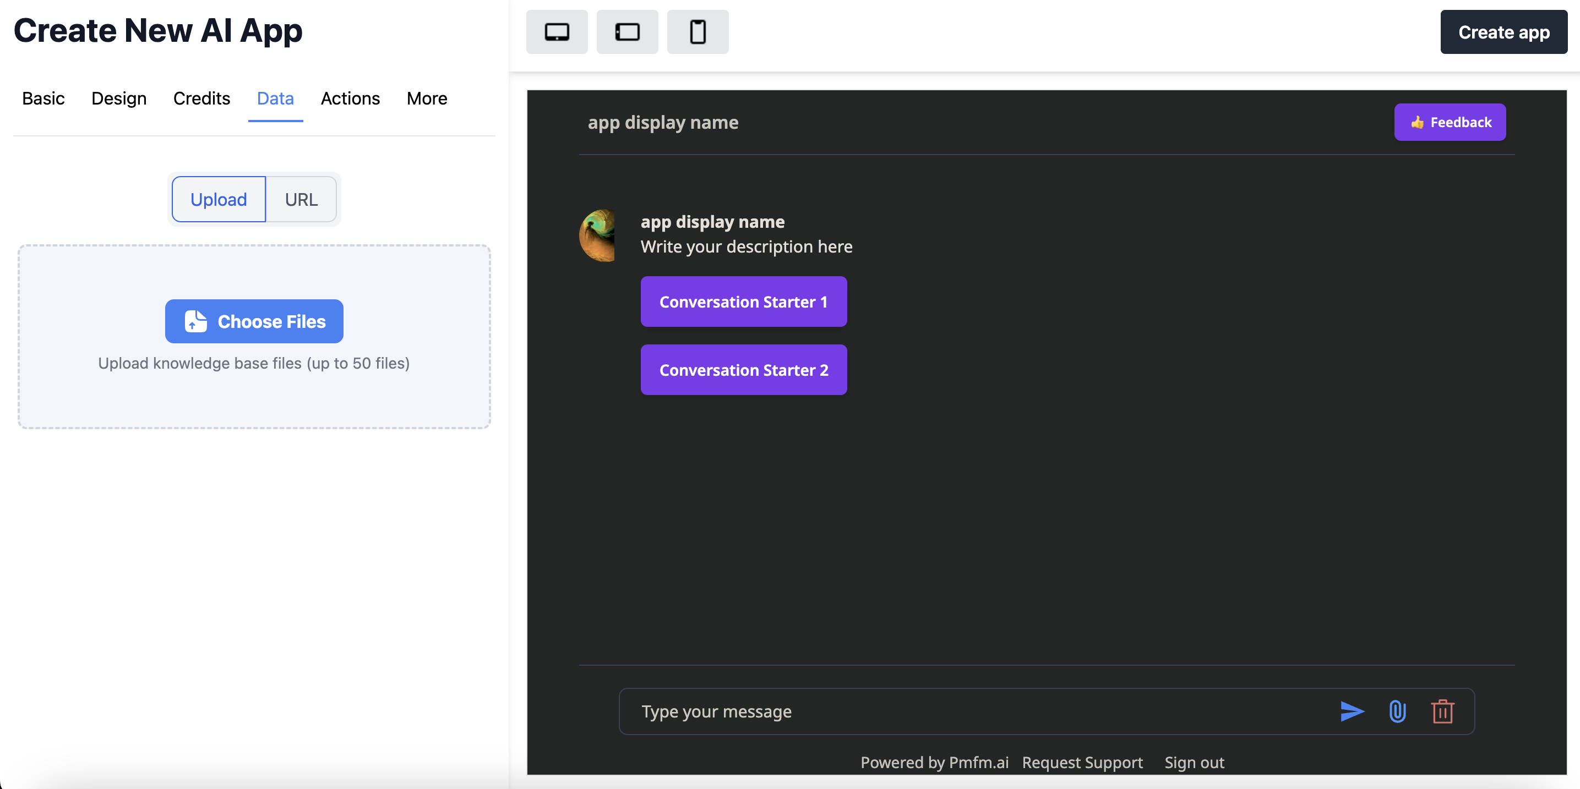The width and height of the screenshot is (1580, 789).
Task: Open the Feedback dialog
Action: tap(1450, 122)
